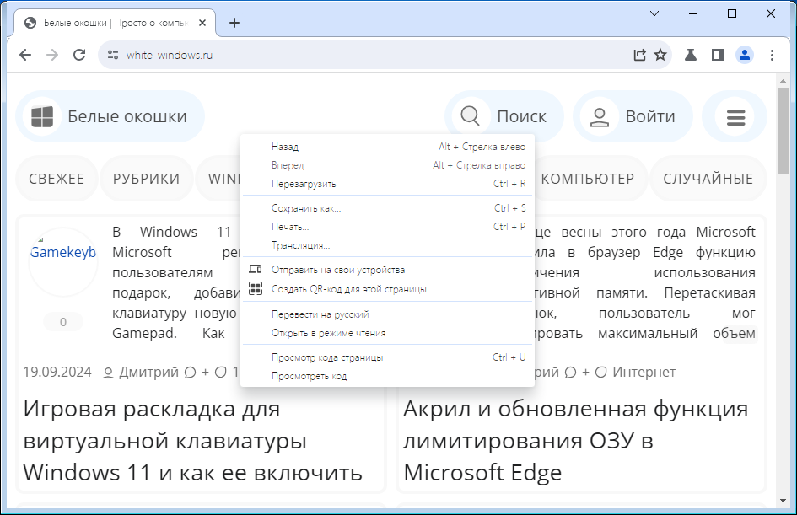Screen dimensions: 797x515
Task: Bookmark page with star icon
Action: pos(660,55)
